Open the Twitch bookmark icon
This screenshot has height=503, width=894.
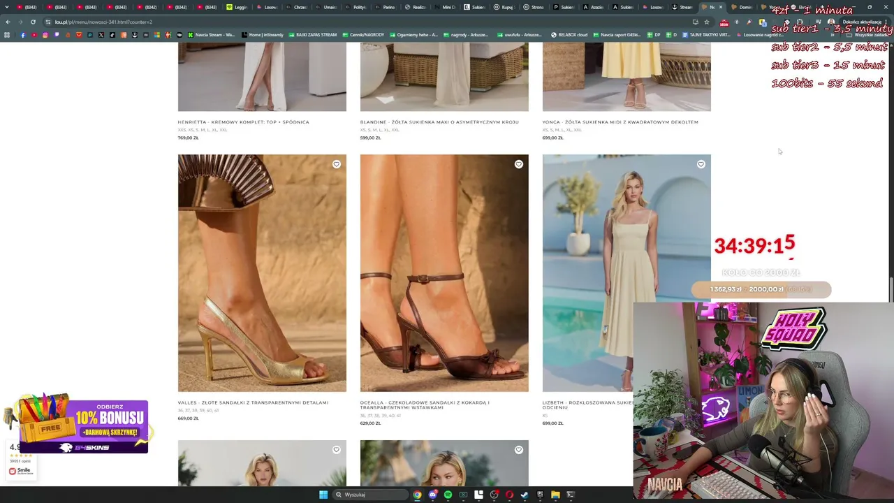pos(57,35)
